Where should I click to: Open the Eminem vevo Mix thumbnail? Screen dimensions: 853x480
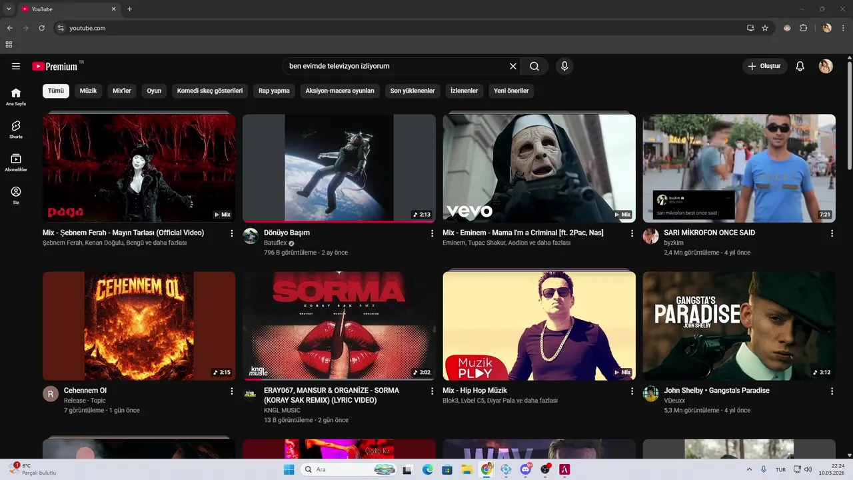coord(538,168)
